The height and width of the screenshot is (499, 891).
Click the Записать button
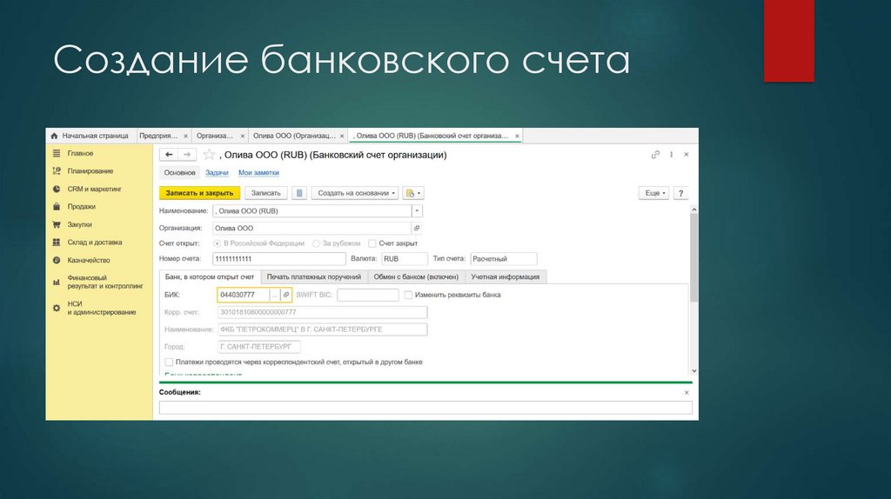(266, 193)
